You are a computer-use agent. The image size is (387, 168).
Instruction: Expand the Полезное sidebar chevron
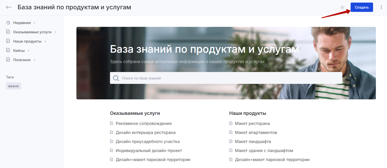pos(34,60)
